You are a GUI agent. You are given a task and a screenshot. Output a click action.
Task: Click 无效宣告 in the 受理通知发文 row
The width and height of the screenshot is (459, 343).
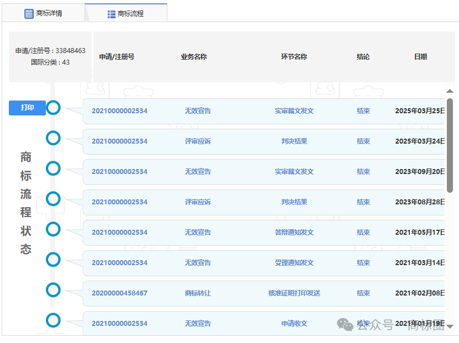coord(198,263)
